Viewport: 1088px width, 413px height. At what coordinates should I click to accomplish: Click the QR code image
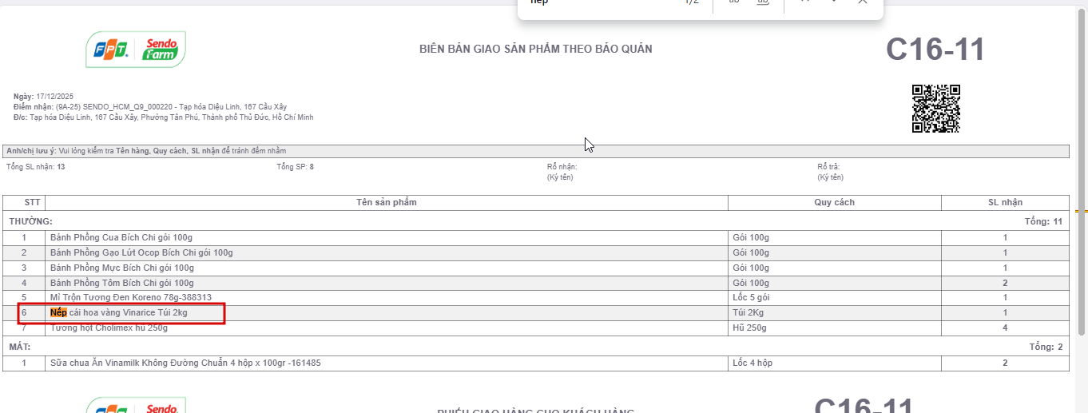pos(936,108)
